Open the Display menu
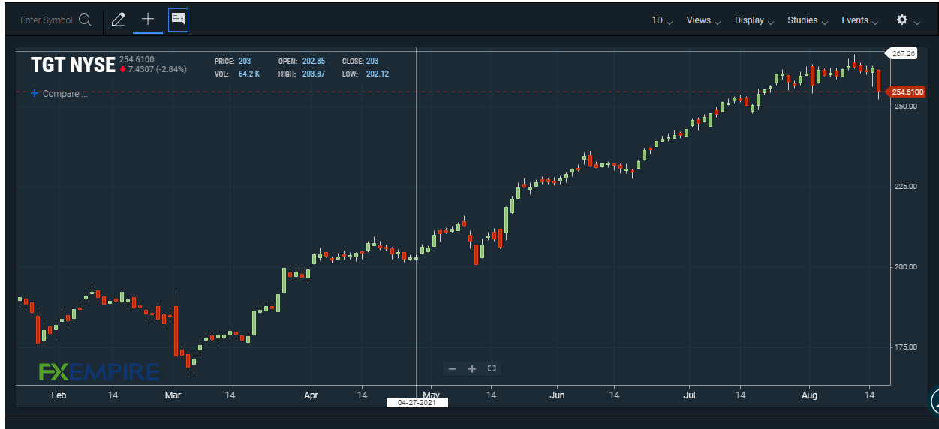The image size is (939, 429). coord(754,21)
